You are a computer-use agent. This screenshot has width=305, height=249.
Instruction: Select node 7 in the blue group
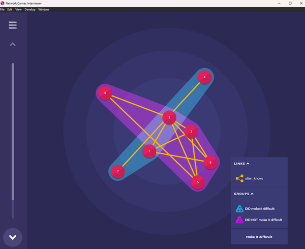[118, 171]
